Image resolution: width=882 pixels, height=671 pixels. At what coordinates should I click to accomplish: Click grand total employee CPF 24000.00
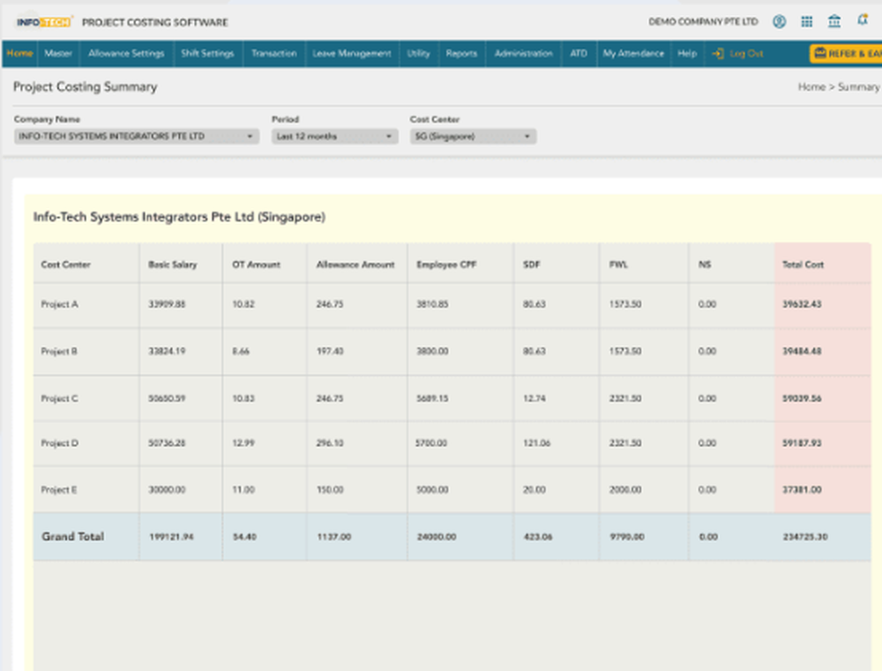click(437, 537)
